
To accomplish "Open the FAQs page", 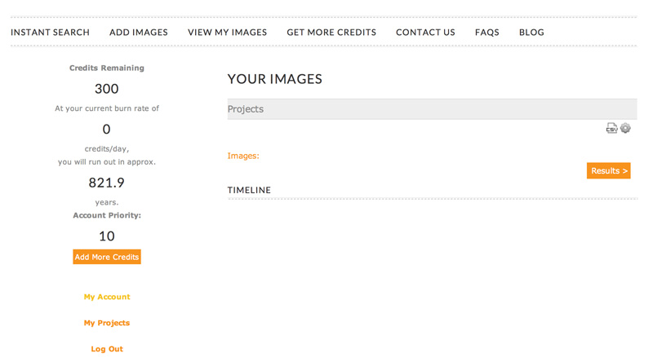I will 486,33.
